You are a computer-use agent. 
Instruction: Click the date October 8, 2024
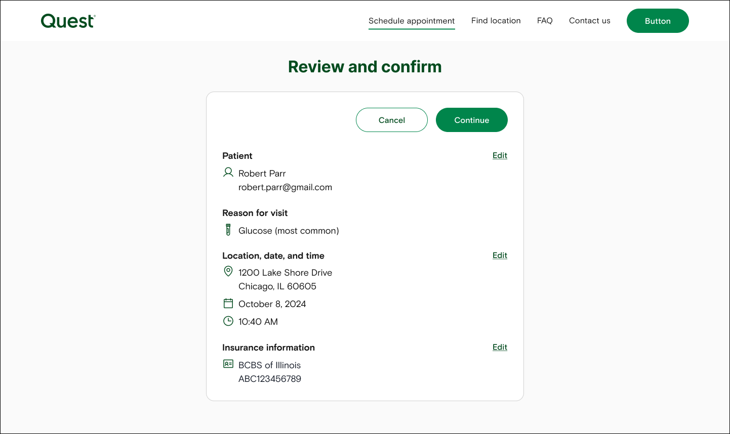272,304
